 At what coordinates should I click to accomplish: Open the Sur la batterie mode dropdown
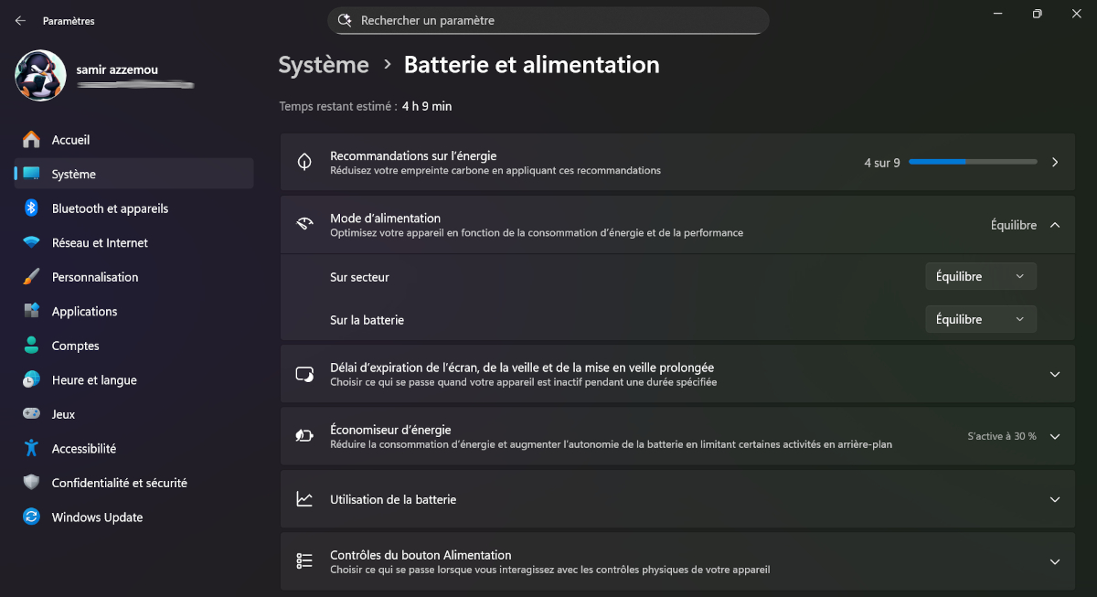pos(980,319)
